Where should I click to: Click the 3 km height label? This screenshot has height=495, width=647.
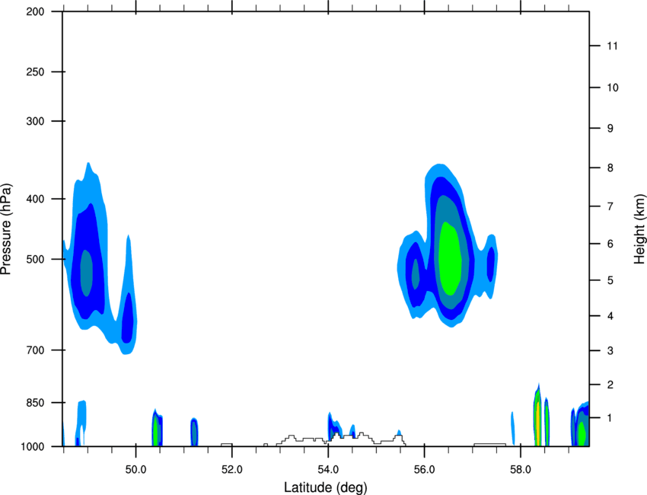pos(610,351)
